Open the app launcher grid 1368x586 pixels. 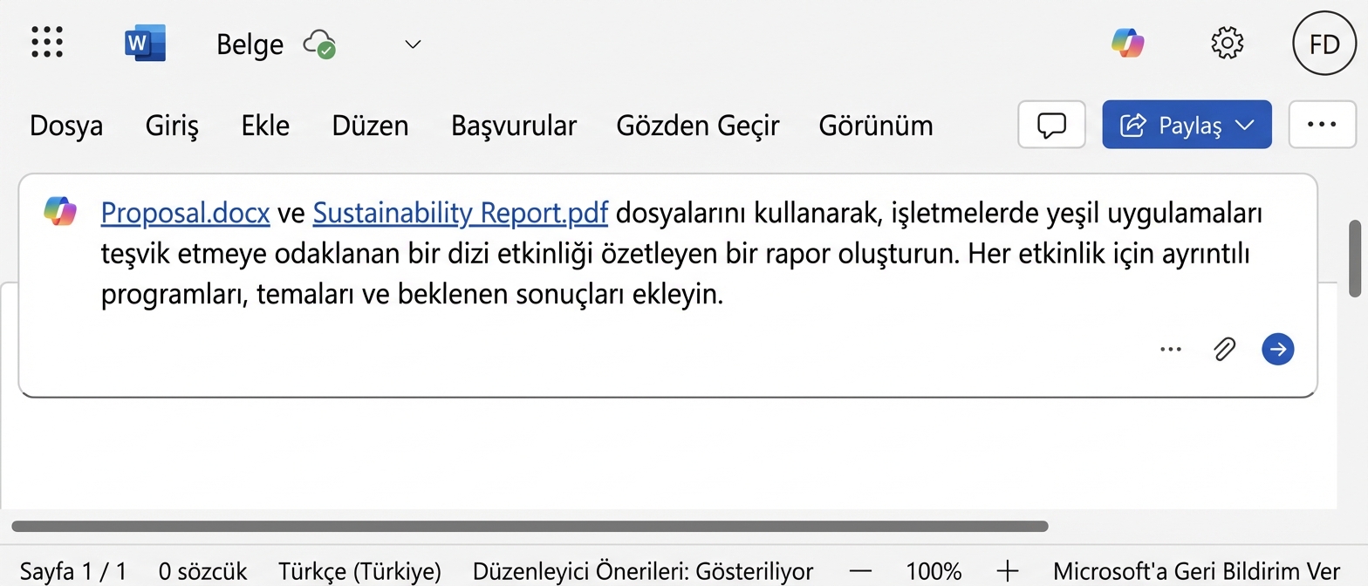click(x=46, y=42)
